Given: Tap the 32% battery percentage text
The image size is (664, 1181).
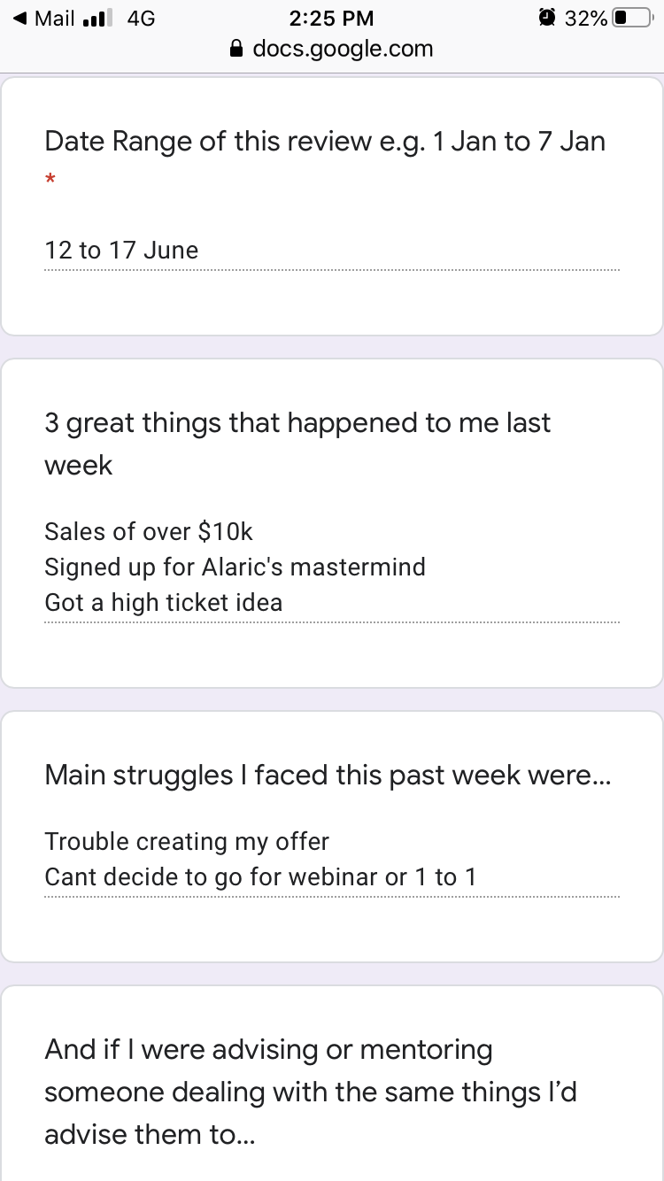Looking at the screenshot, I should [585, 19].
